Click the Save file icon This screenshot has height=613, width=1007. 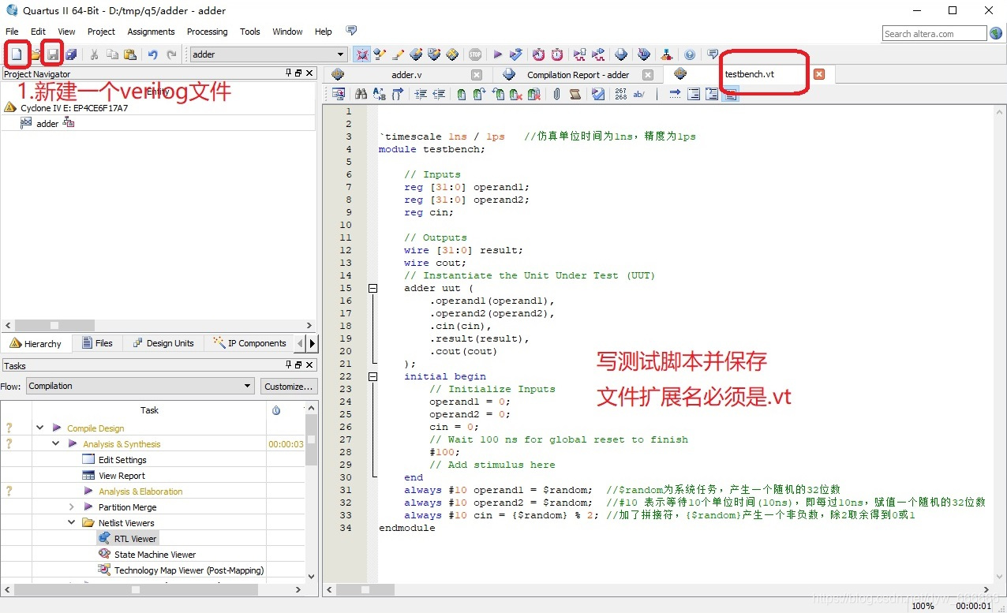coord(53,54)
